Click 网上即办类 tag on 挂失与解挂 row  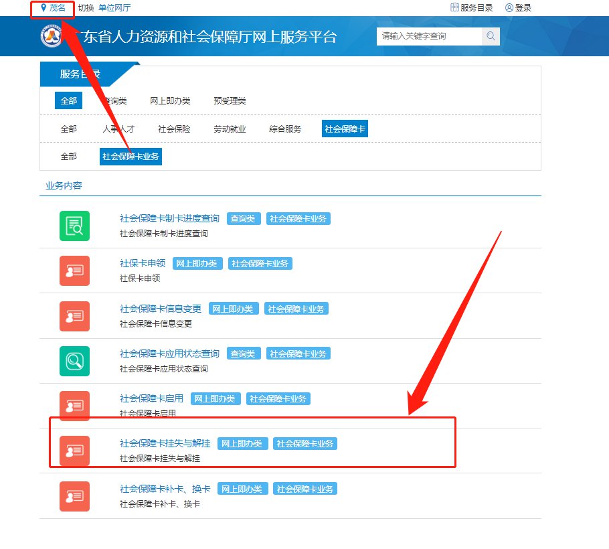[242, 443]
